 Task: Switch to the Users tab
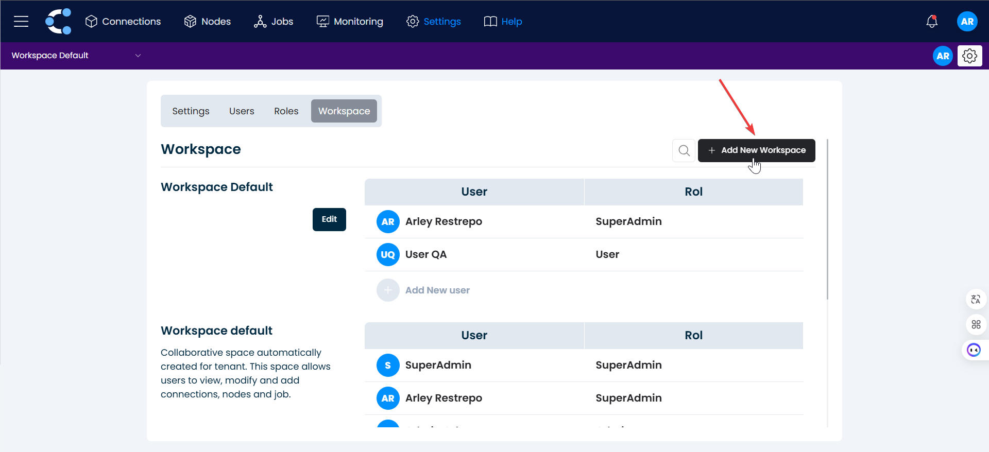pyautogui.click(x=242, y=111)
